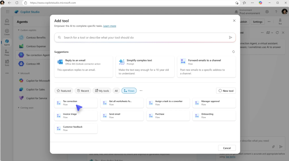The width and height of the screenshot is (289, 161).
Task: Open the Learn more link
Action: tap(110, 26)
